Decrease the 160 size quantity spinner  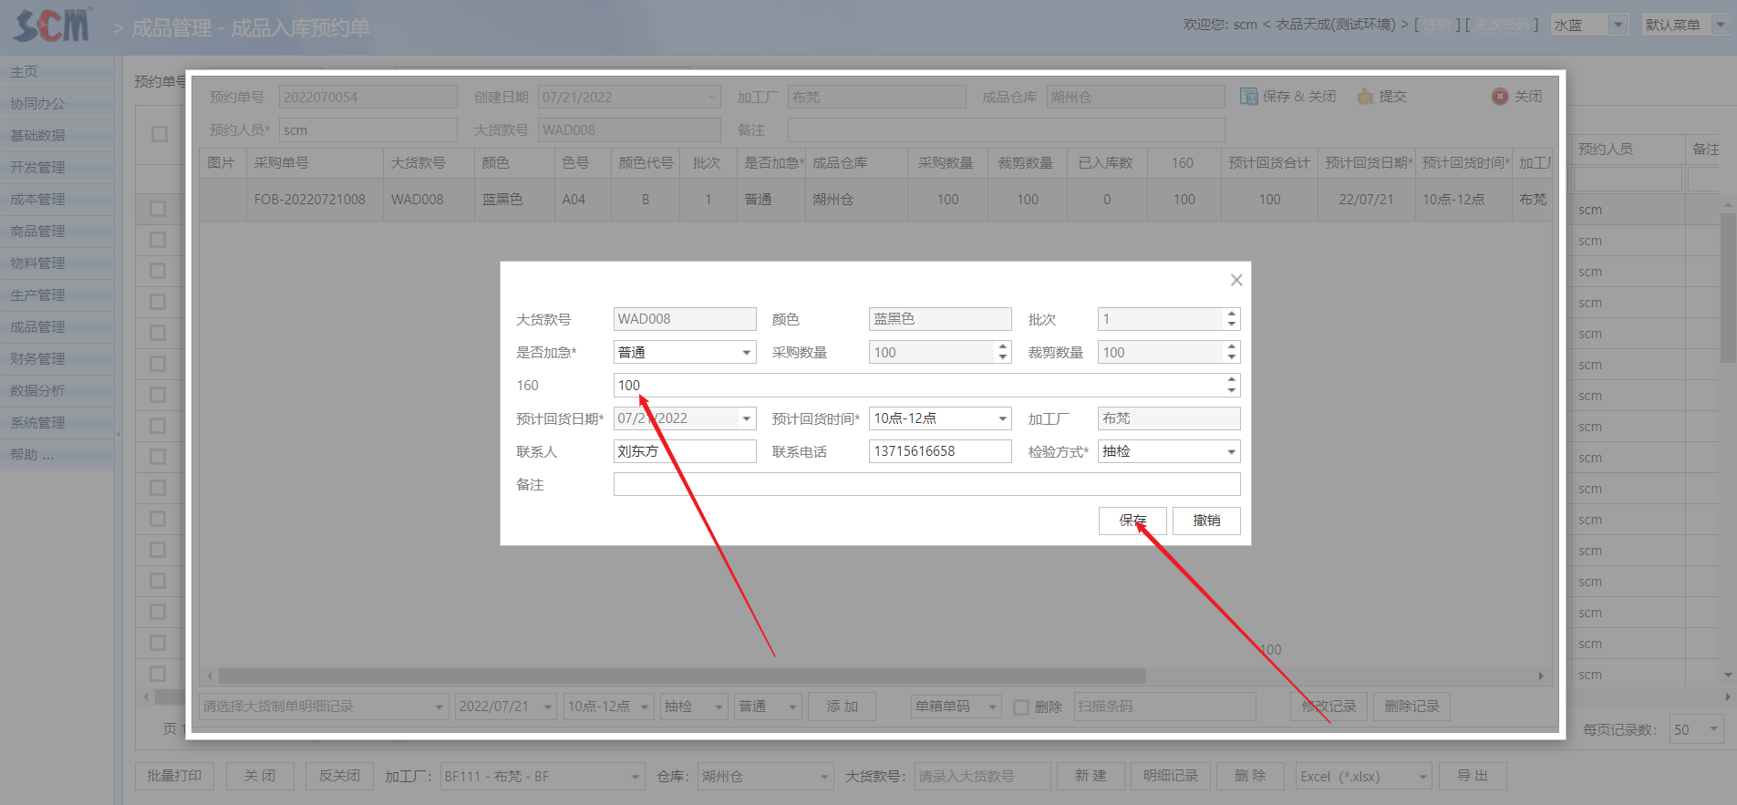(x=1232, y=390)
